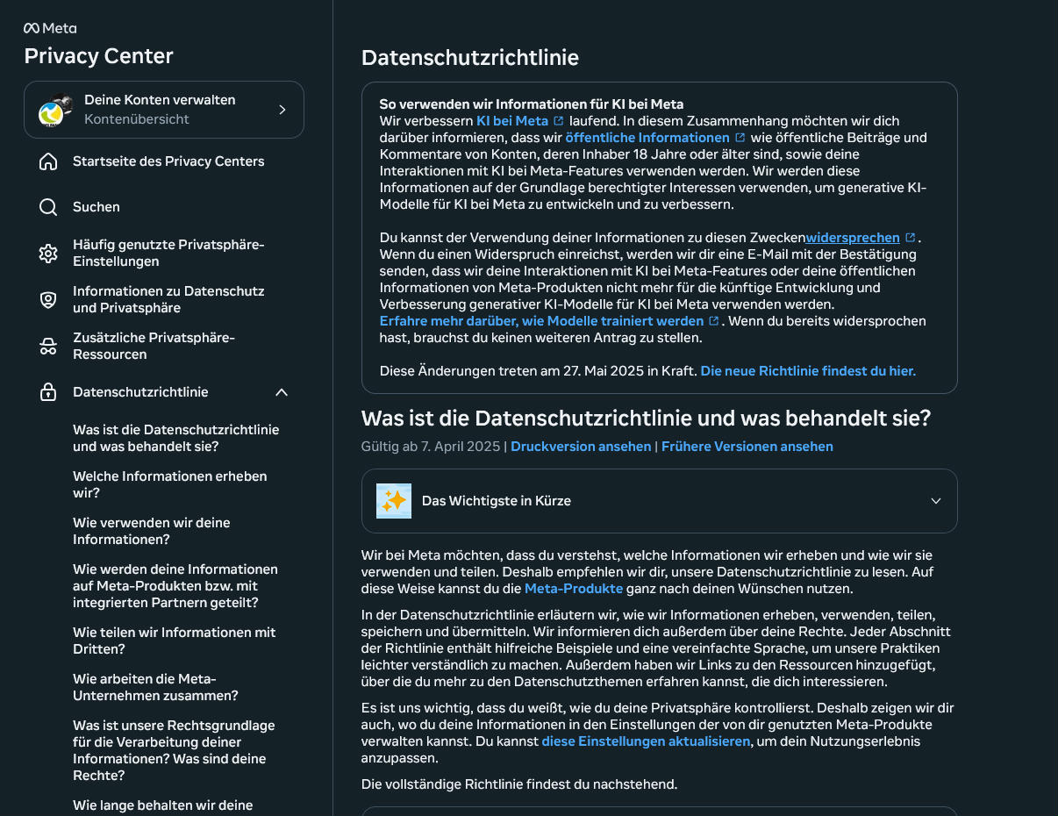Click the home icon in the sidebar
Viewport: 1058px width, 816px height.
[48, 161]
